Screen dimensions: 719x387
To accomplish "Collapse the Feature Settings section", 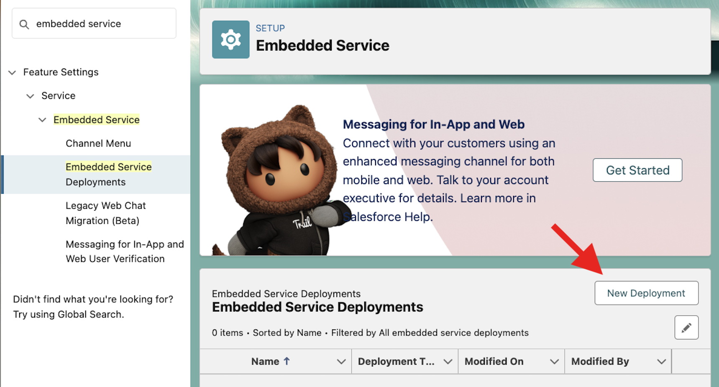I will (x=12, y=73).
